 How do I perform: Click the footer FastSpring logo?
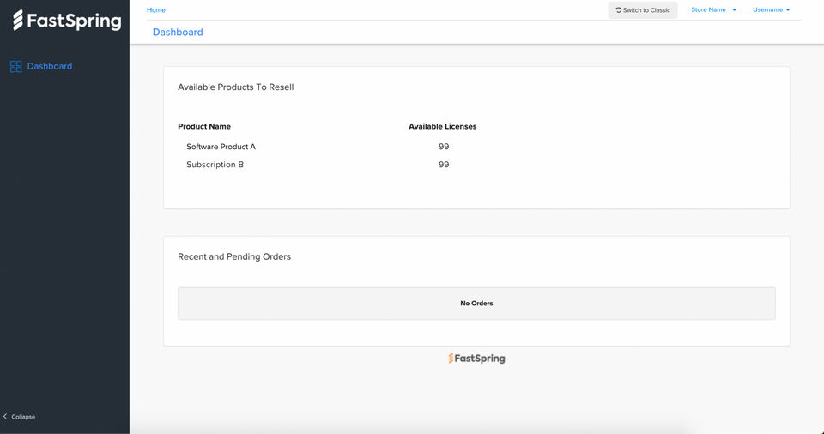point(476,359)
